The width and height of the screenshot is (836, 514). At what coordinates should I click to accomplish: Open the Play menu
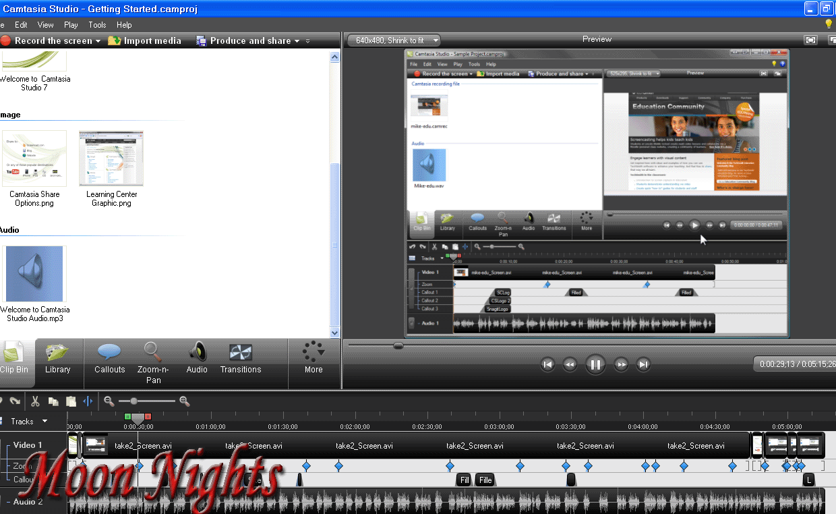click(71, 25)
